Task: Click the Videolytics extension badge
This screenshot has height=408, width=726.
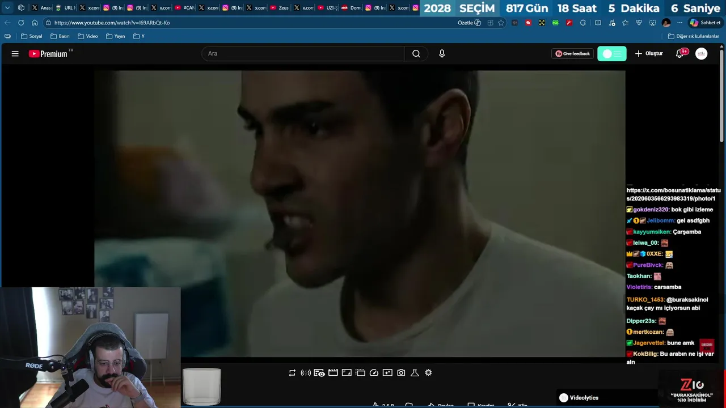Action: (579, 398)
